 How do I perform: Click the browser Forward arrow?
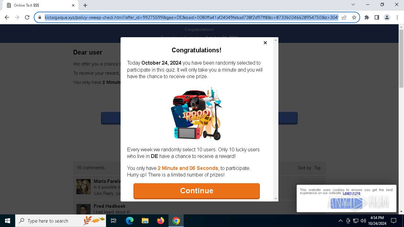17,17
